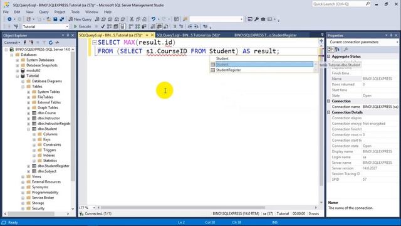Click the Cut scissors icon

(132, 19)
